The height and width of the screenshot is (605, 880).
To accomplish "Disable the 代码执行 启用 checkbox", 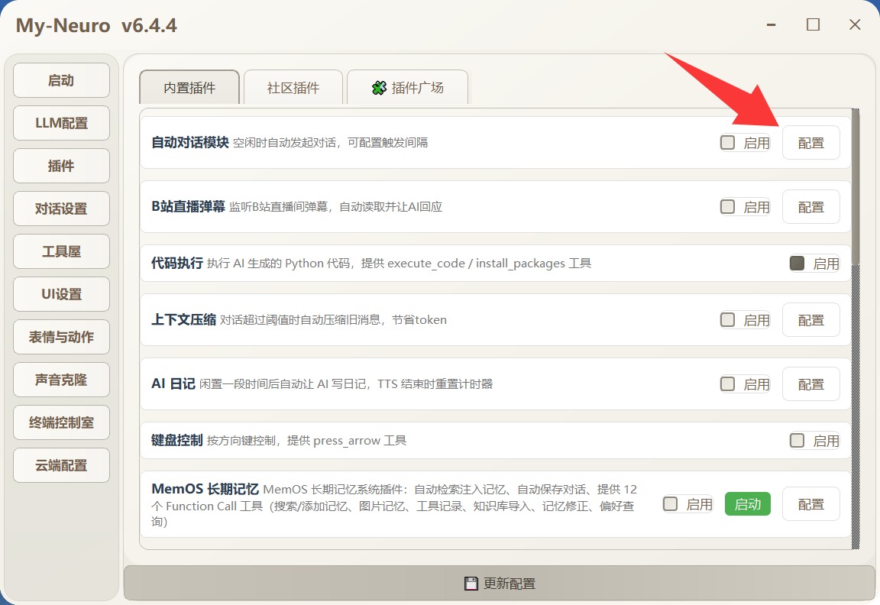I will pyautogui.click(x=797, y=264).
